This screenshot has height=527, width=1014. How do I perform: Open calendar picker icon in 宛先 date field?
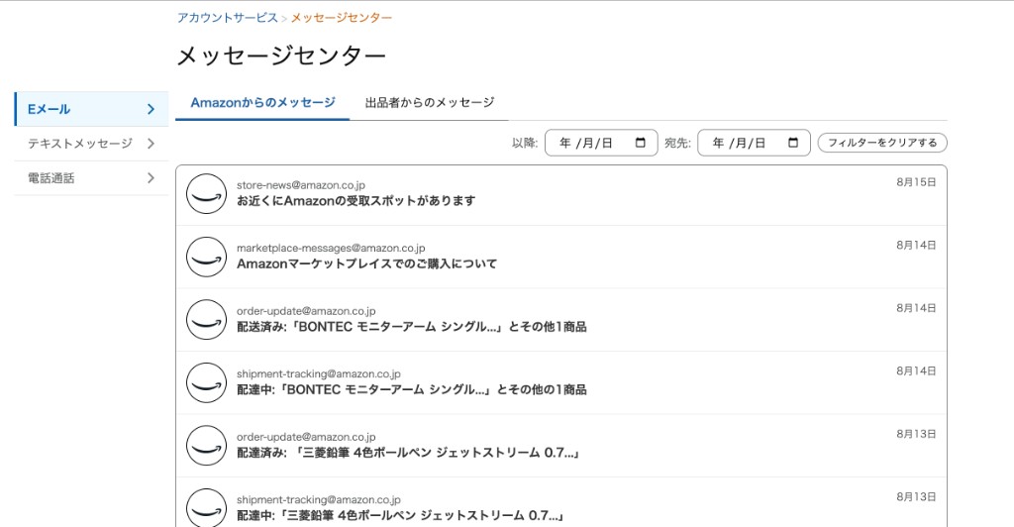pyautogui.click(x=793, y=143)
